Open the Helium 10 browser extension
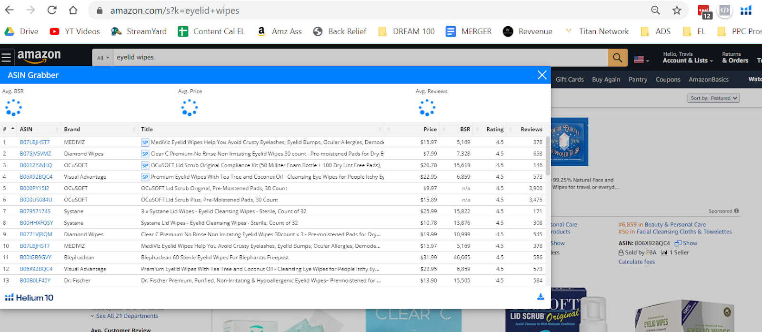 [746, 10]
